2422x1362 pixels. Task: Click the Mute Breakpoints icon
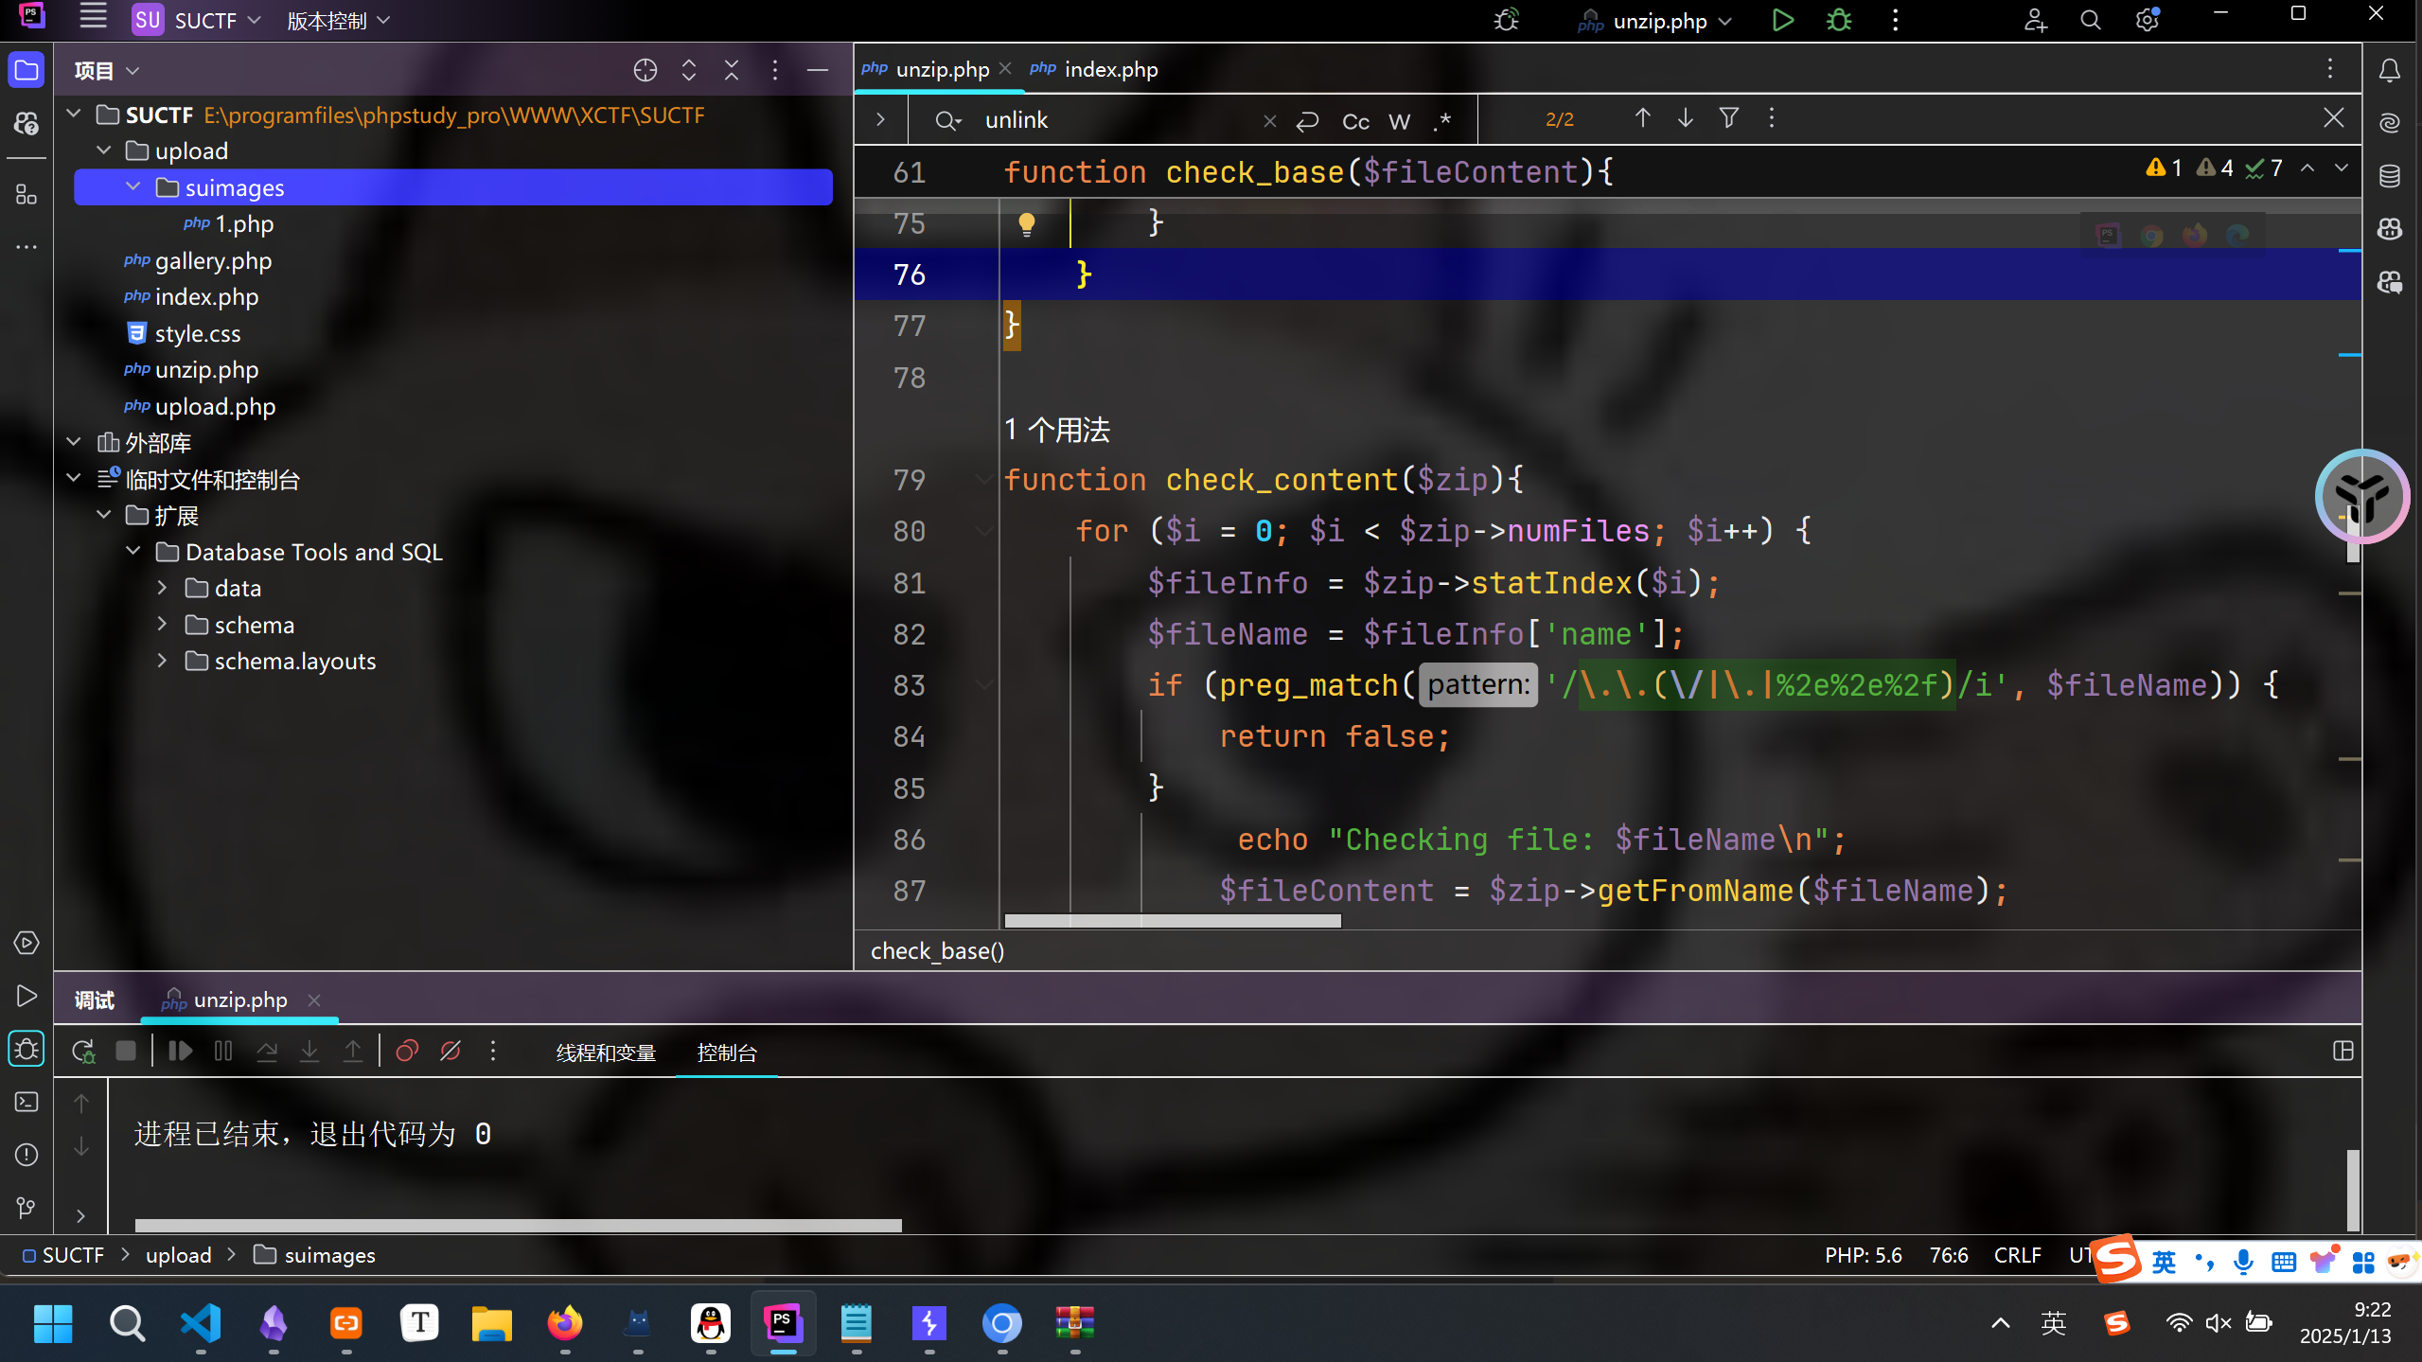pyautogui.click(x=451, y=1051)
